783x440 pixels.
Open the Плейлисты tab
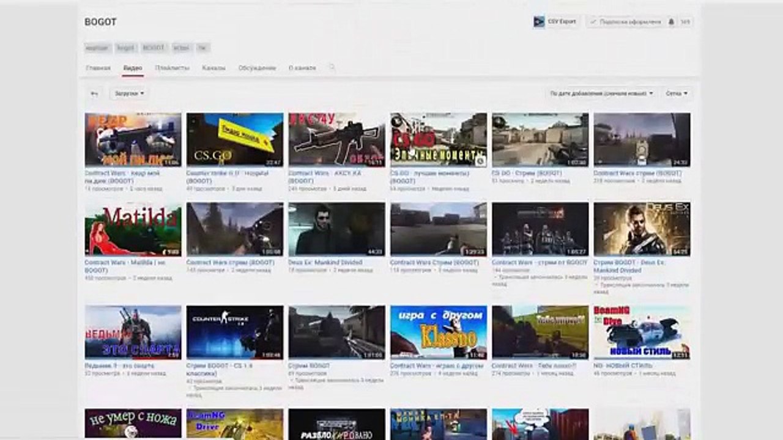click(x=173, y=68)
